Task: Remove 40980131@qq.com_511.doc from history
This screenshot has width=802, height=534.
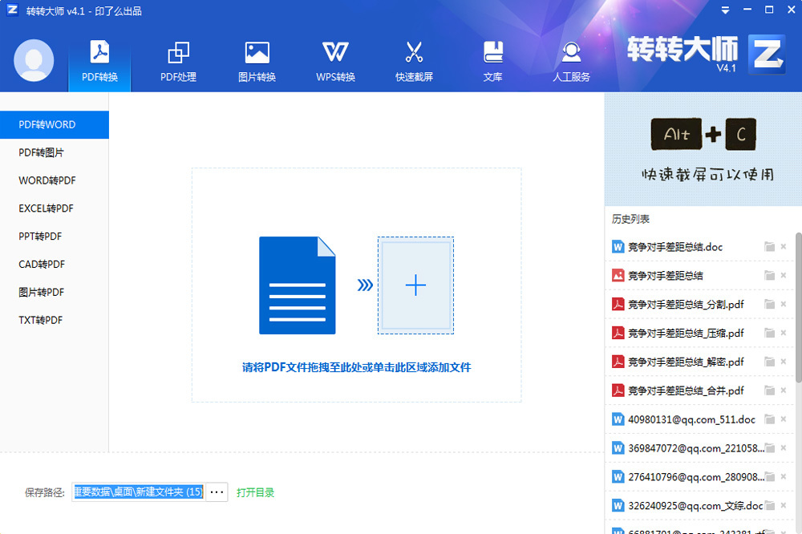Action: pyautogui.click(x=783, y=419)
